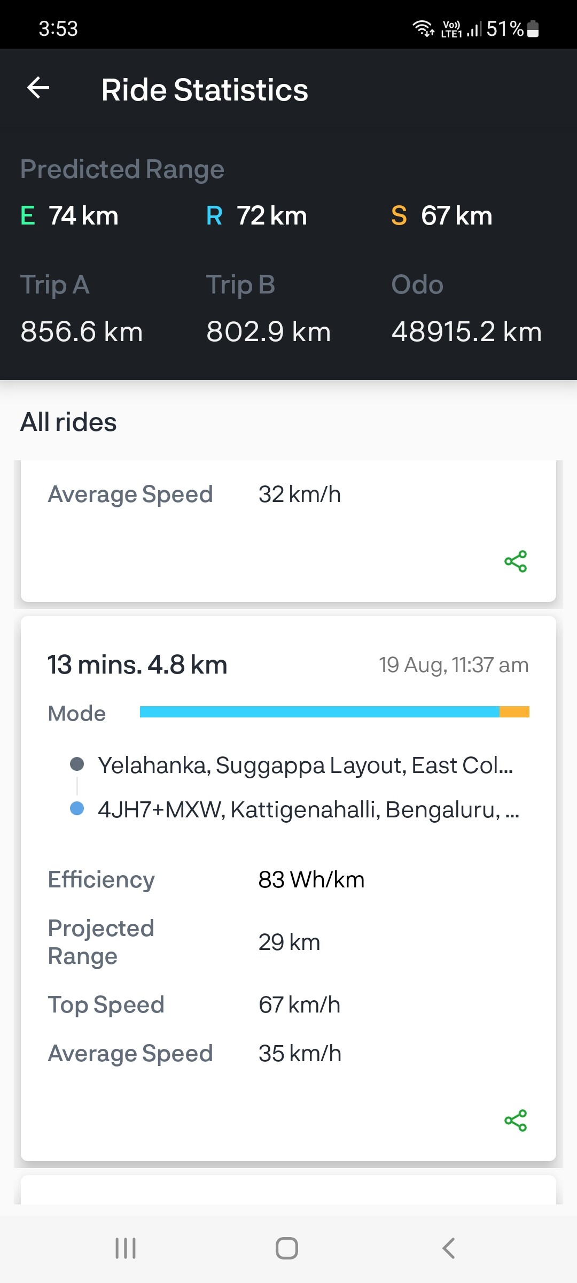
Task: Tap the All rides section heading
Action: 68,422
